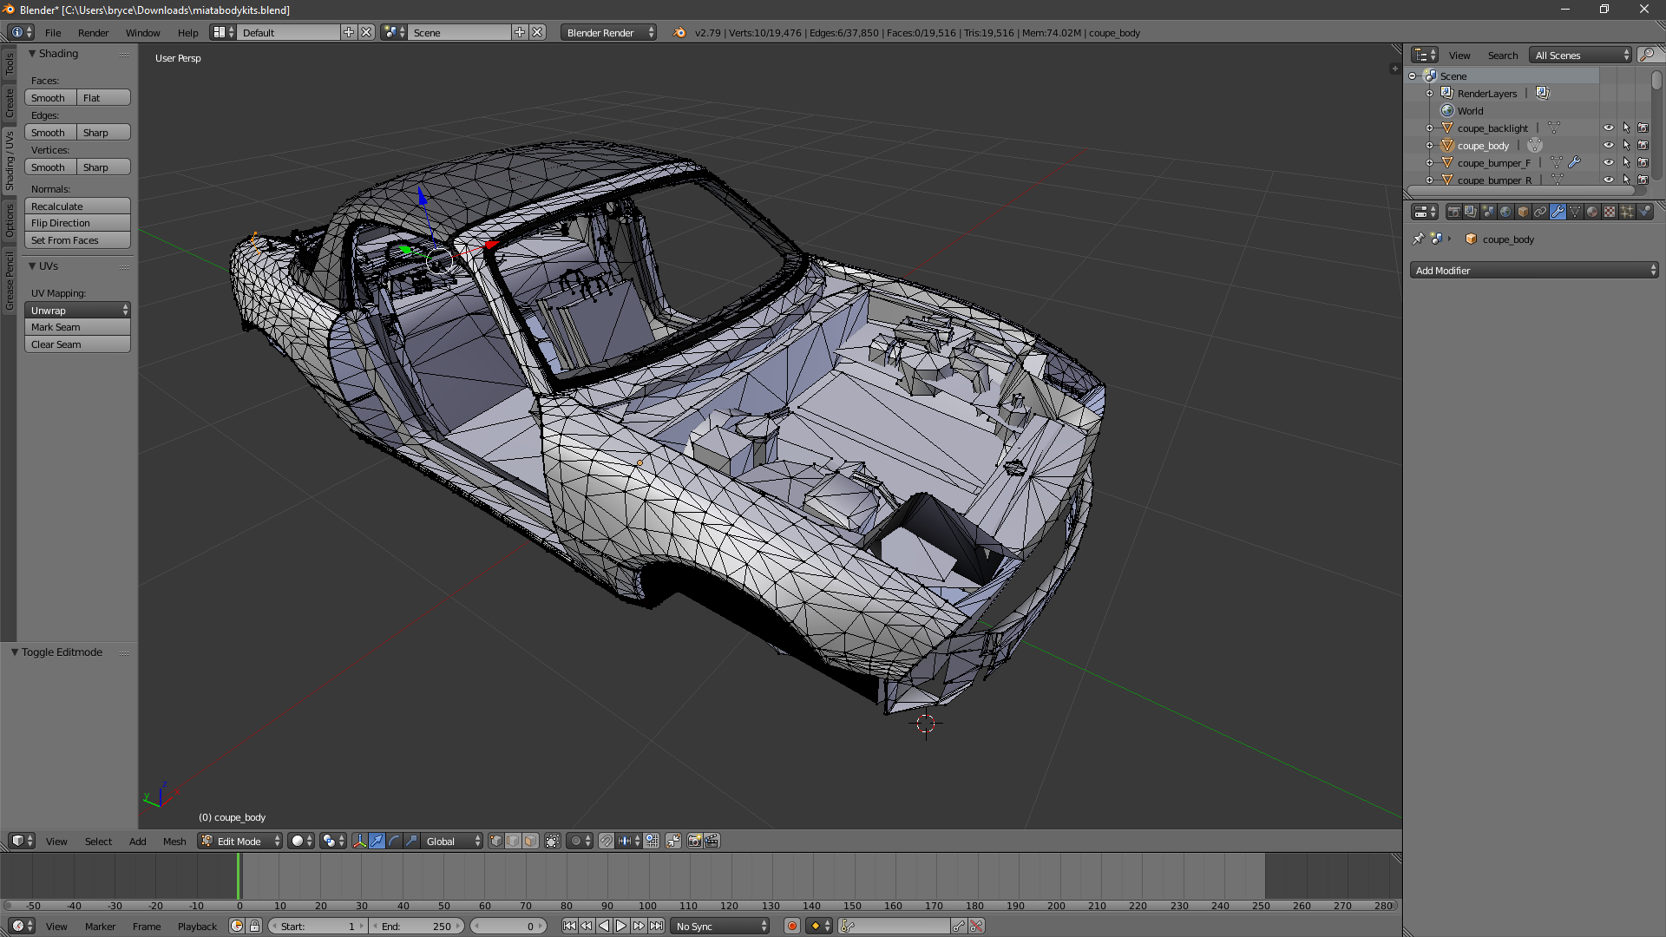Click the 3D manipulator axes toggle icon
This screenshot has width=1666, height=937.
359,841
